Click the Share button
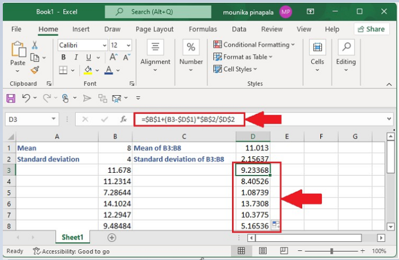The height and width of the screenshot is (260, 399). pos(370,29)
